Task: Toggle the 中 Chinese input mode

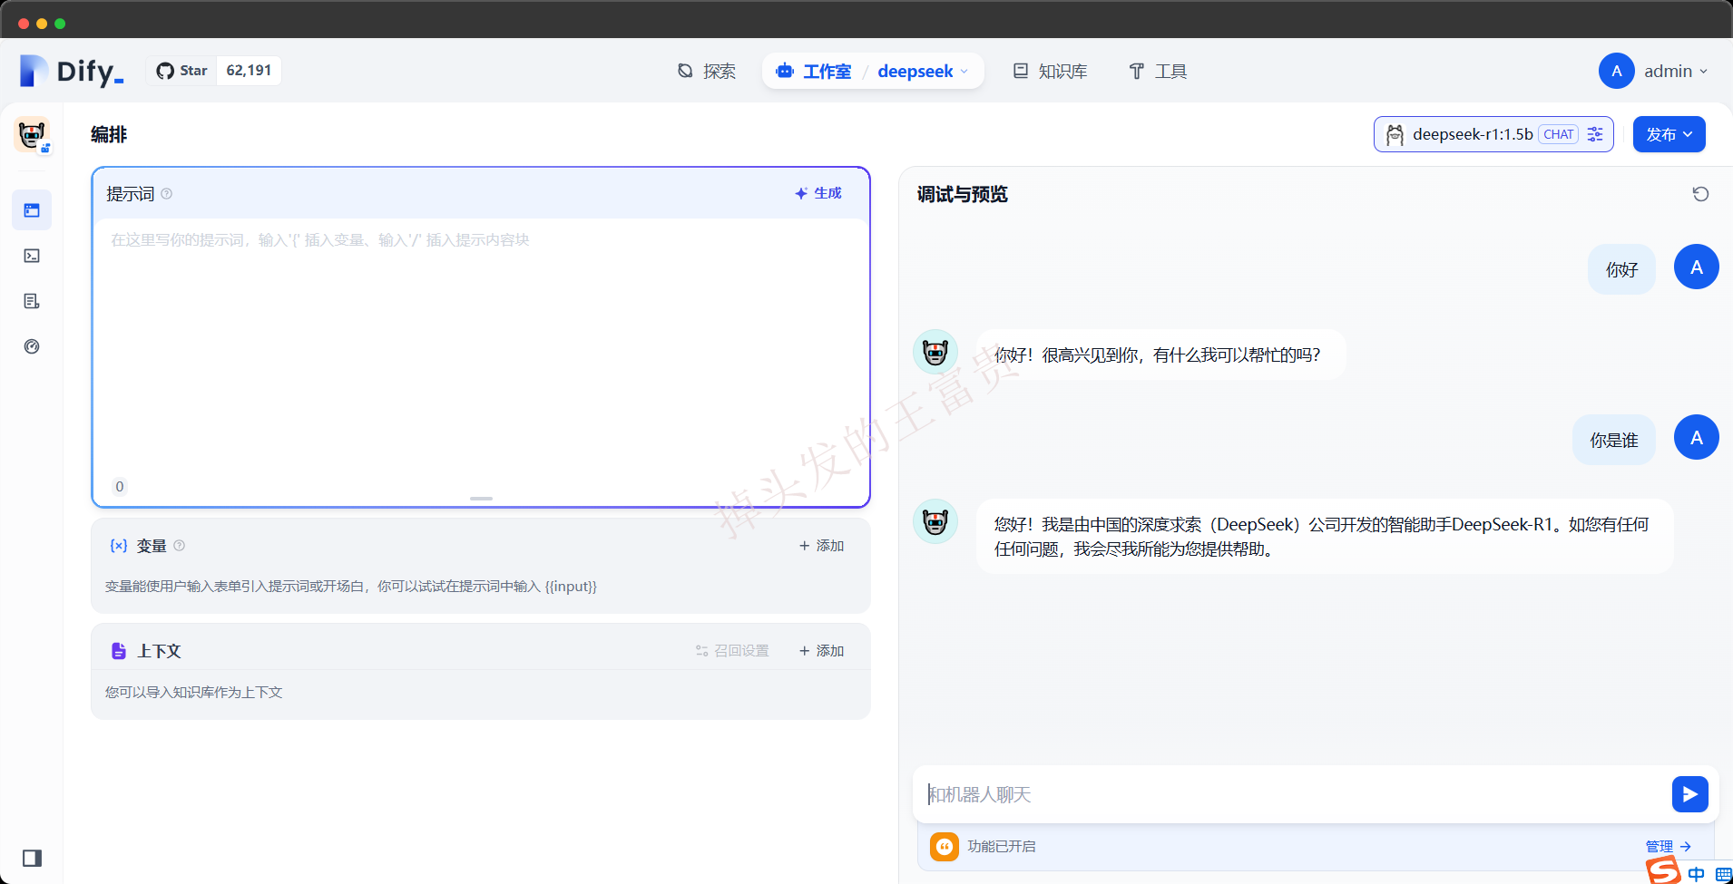Action: [x=1696, y=874]
